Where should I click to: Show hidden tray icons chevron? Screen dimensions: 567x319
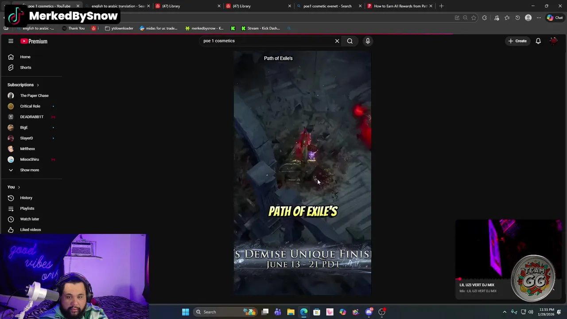coord(505,312)
